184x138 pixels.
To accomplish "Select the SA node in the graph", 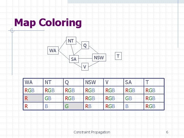I will coord(74,59).
